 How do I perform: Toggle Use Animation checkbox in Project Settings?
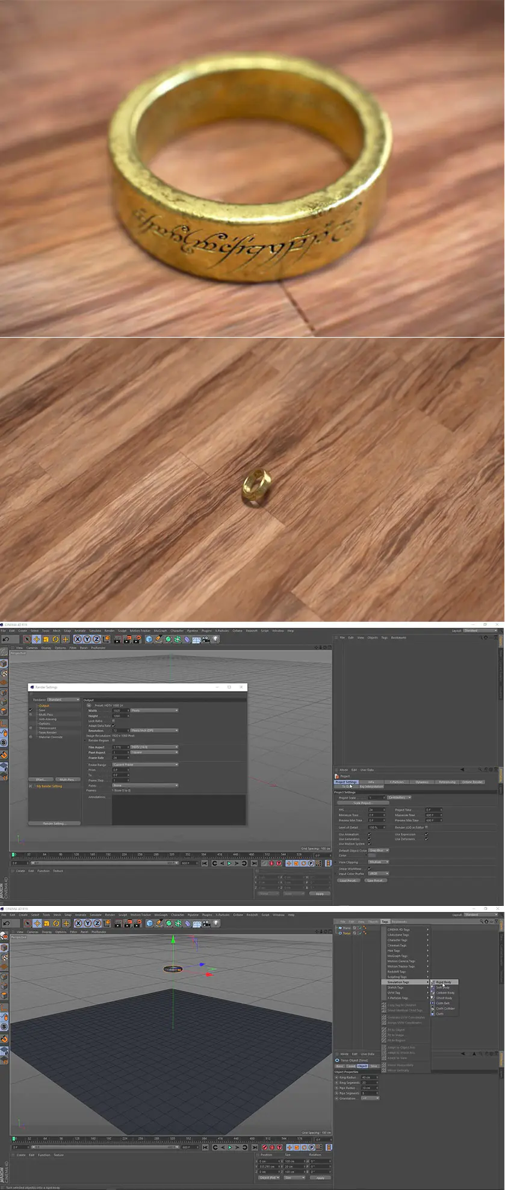click(369, 834)
